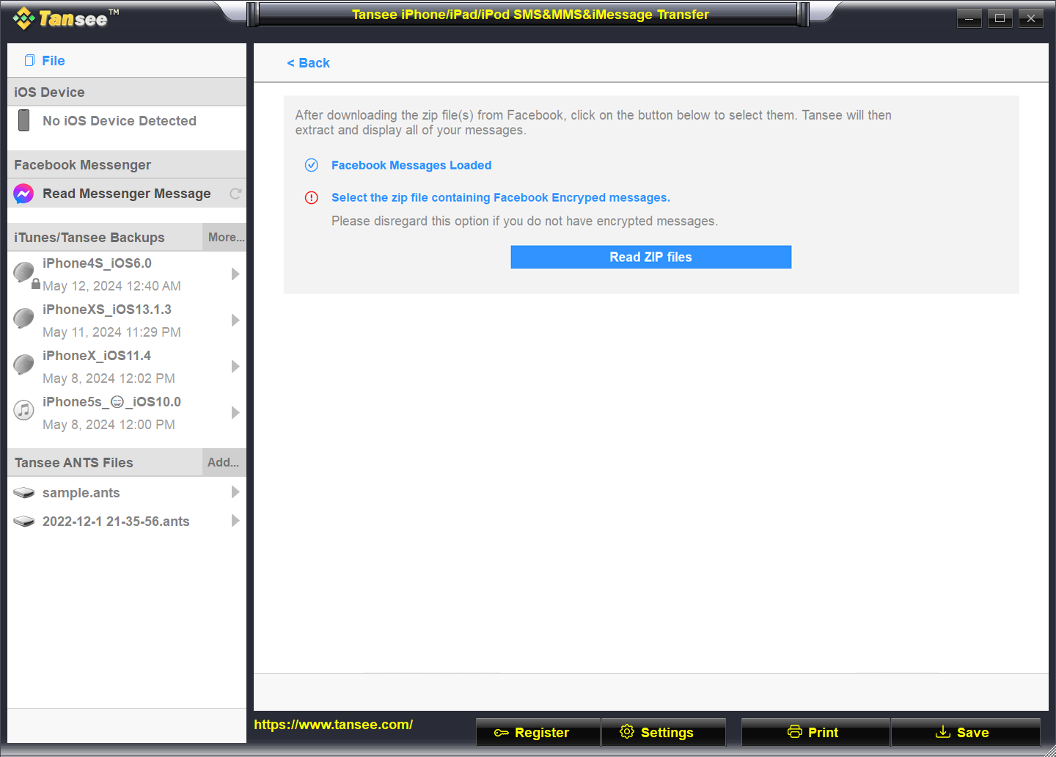Click the message bubble icon for iPhoneX
1056x757 pixels.
coord(23,365)
